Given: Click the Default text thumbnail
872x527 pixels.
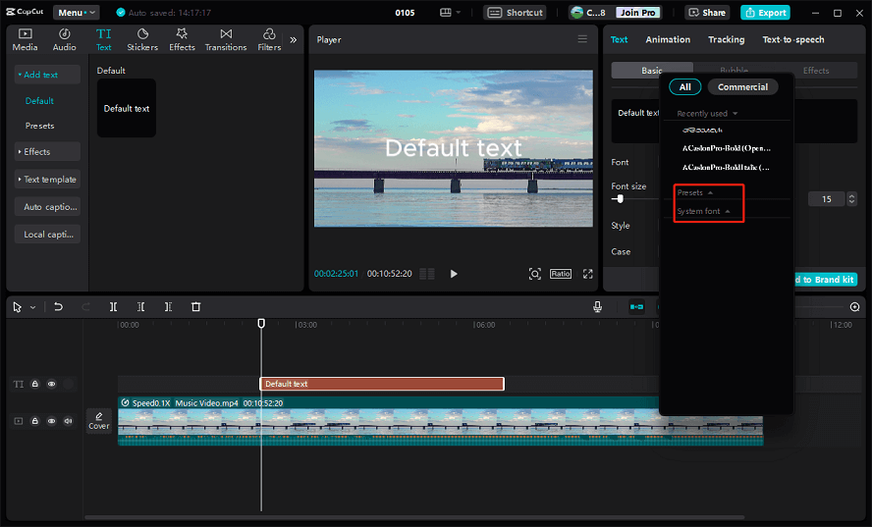Looking at the screenshot, I should click(x=127, y=108).
